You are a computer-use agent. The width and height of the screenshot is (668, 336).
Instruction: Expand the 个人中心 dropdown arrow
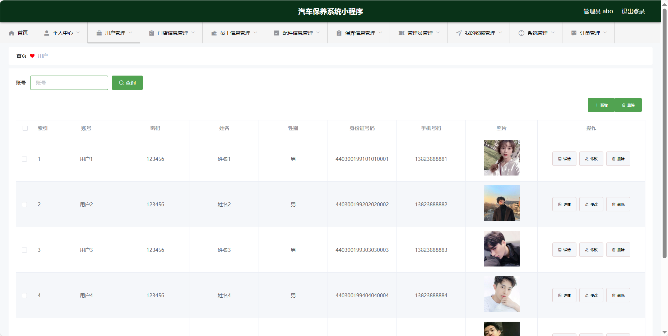[x=78, y=33]
